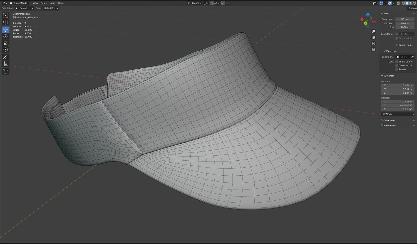
Task: Click cursor Rotation Z 22.166° field
Action: point(398,109)
